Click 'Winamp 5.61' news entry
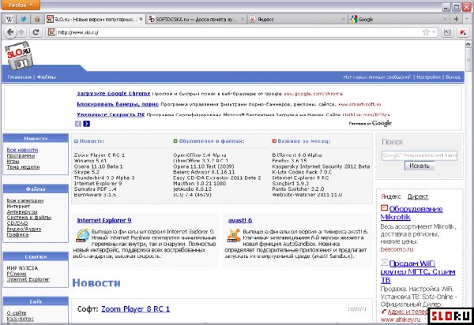The image size is (474, 325). [90, 161]
